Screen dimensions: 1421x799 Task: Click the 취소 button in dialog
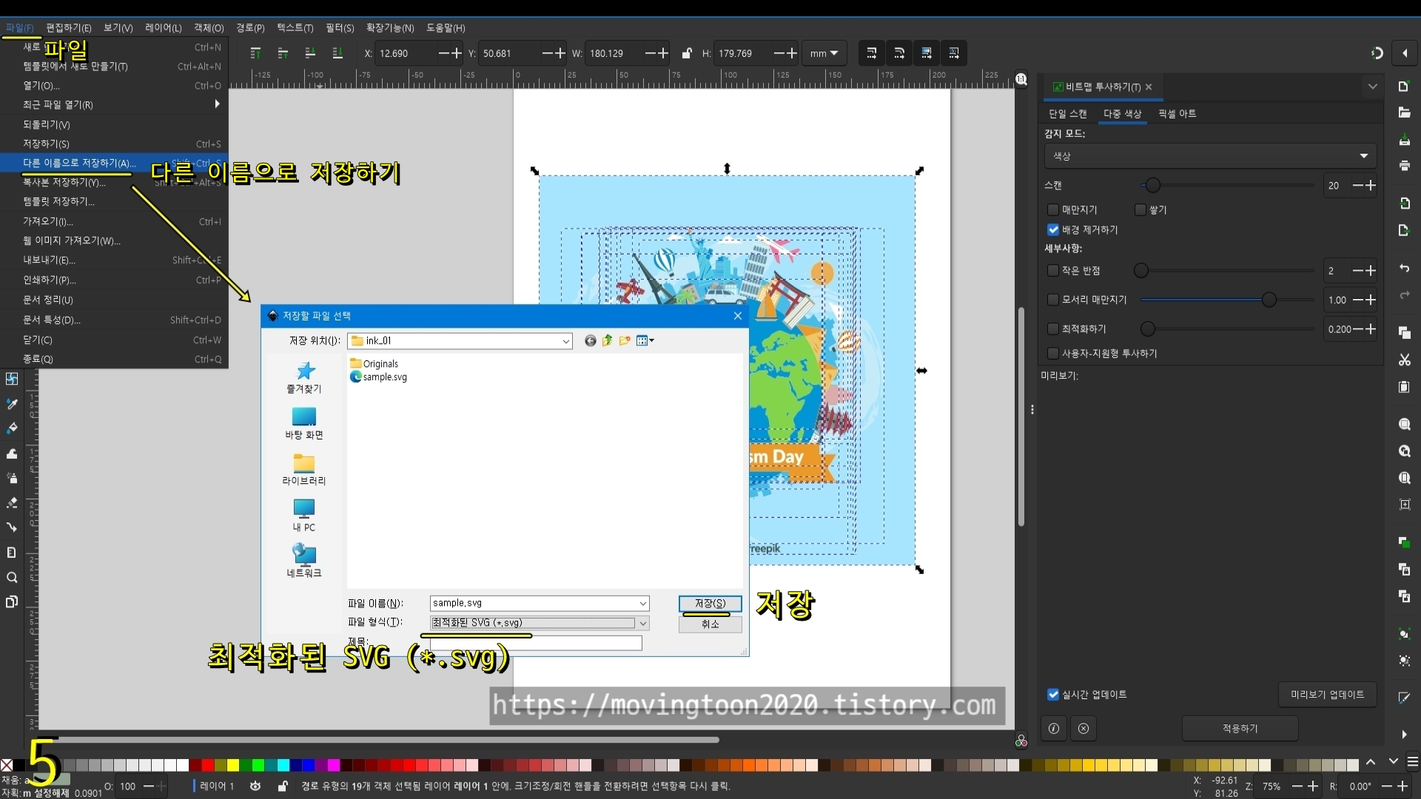710,624
